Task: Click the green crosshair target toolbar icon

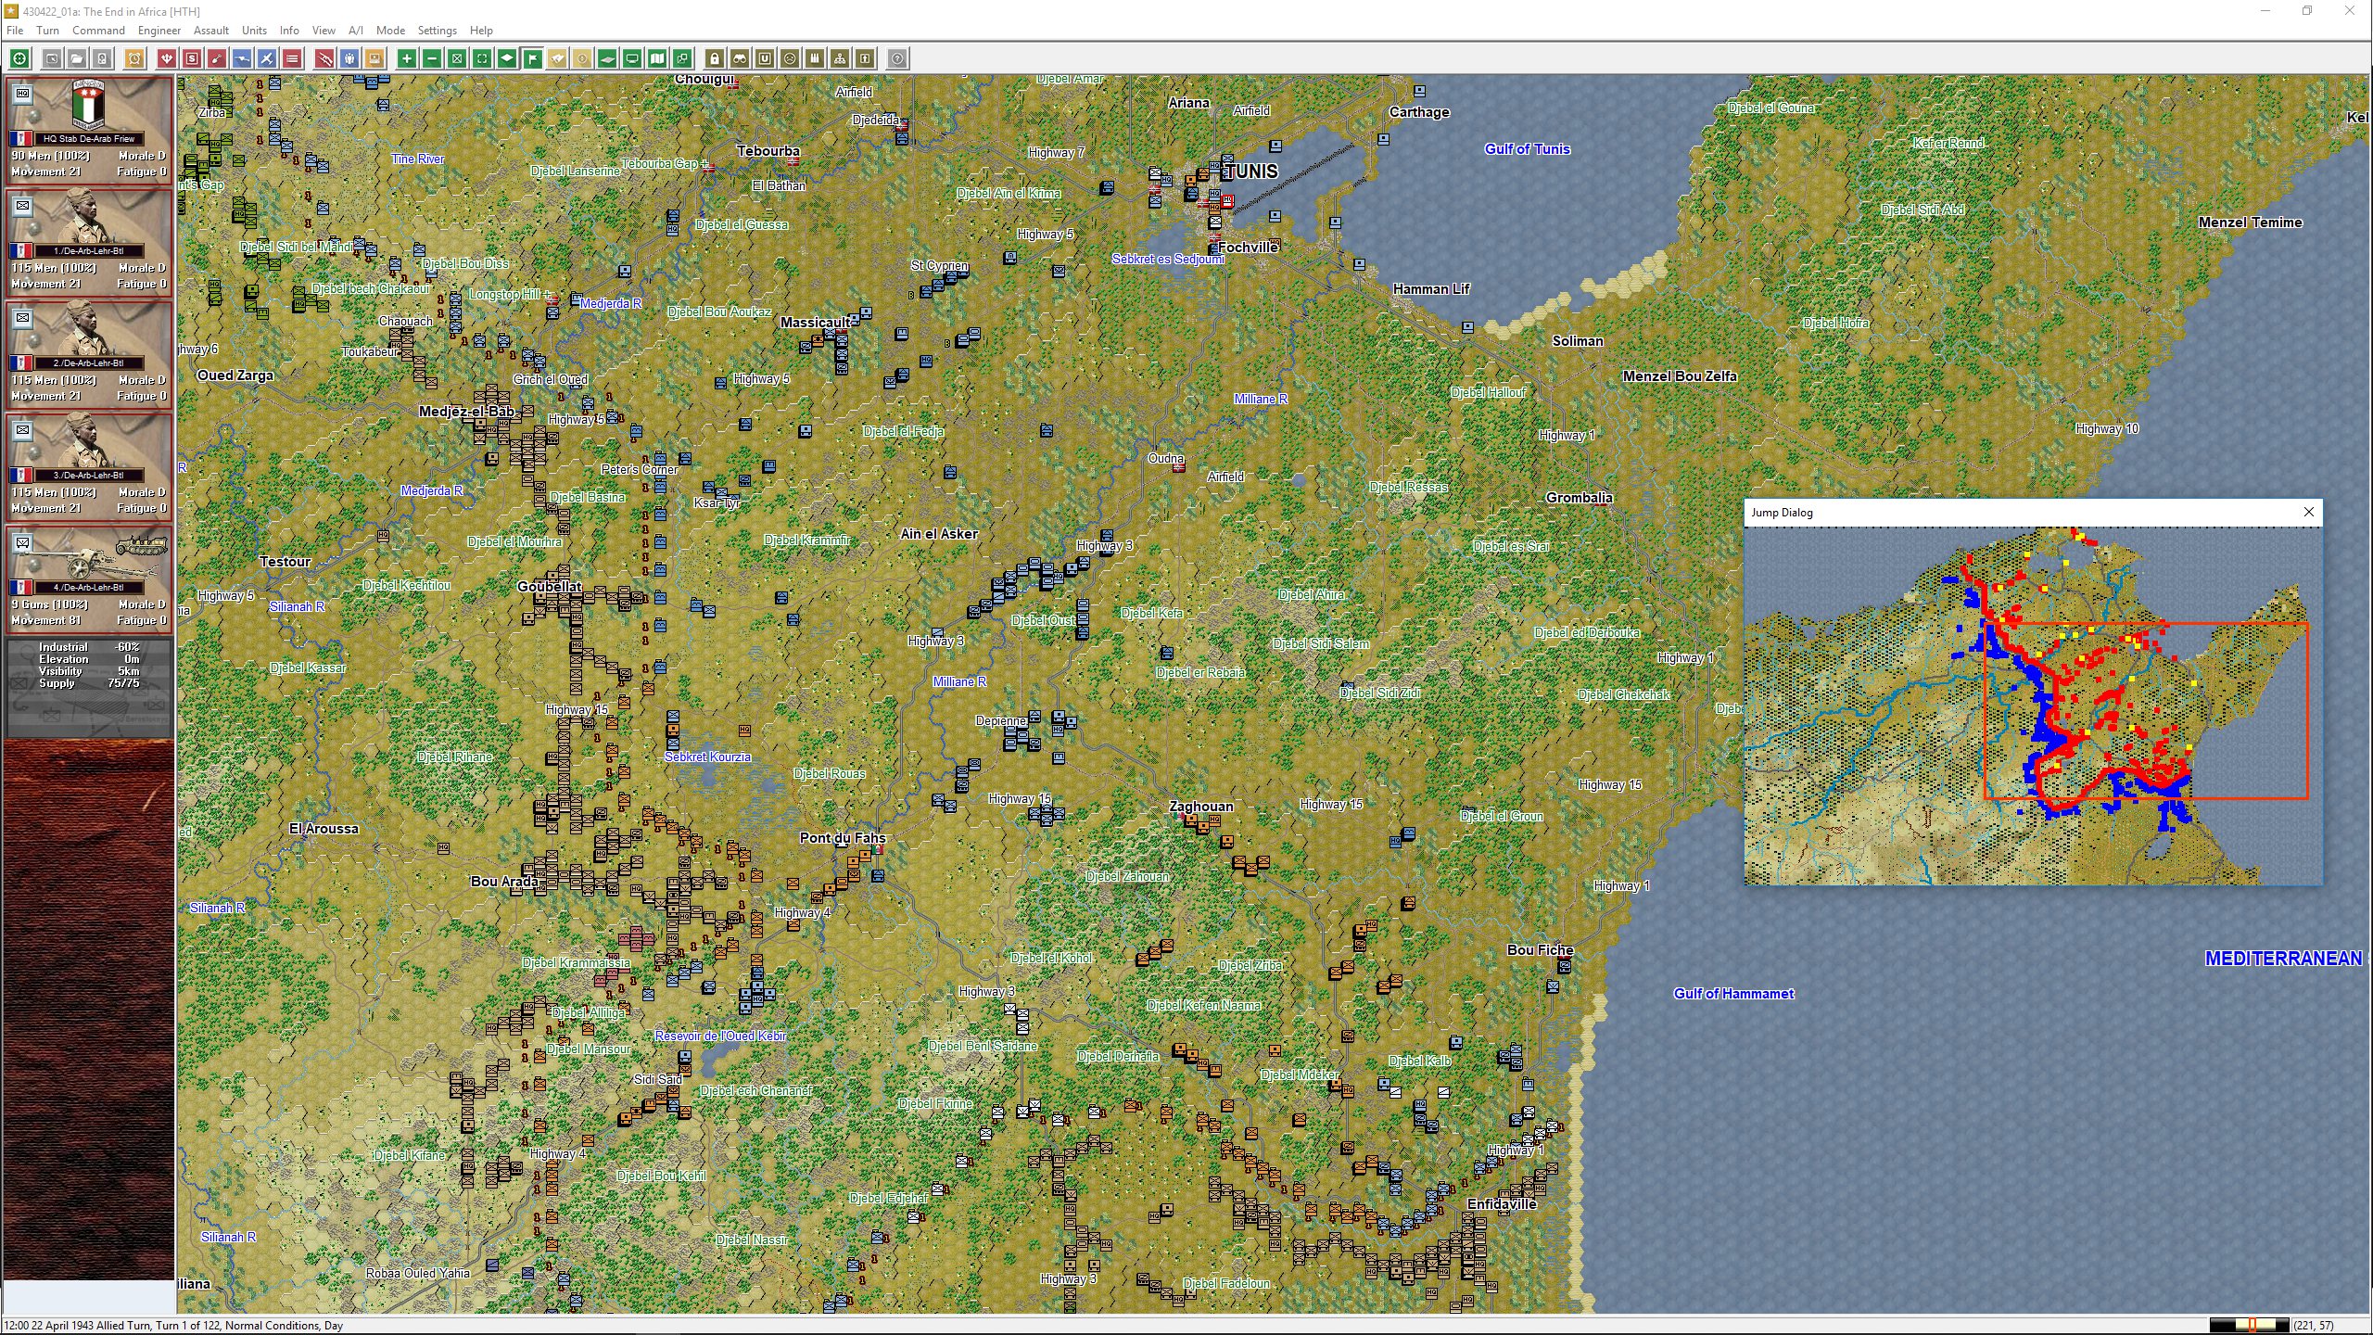Action: (x=19, y=58)
